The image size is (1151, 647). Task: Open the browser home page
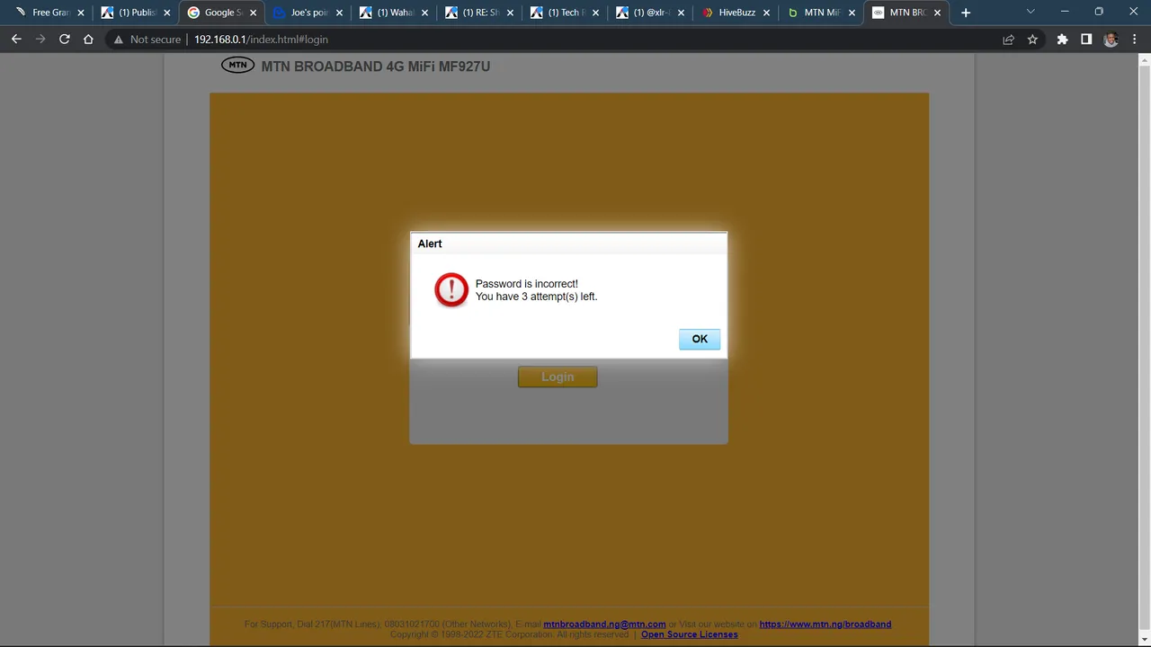click(x=88, y=40)
